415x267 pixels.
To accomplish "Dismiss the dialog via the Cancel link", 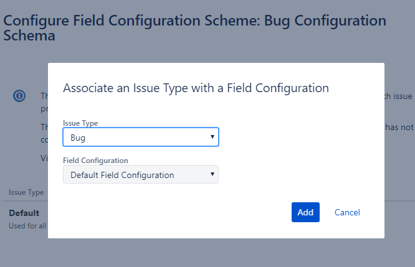I will click(x=347, y=212).
